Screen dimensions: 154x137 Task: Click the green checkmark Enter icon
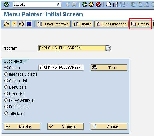[7, 5]
